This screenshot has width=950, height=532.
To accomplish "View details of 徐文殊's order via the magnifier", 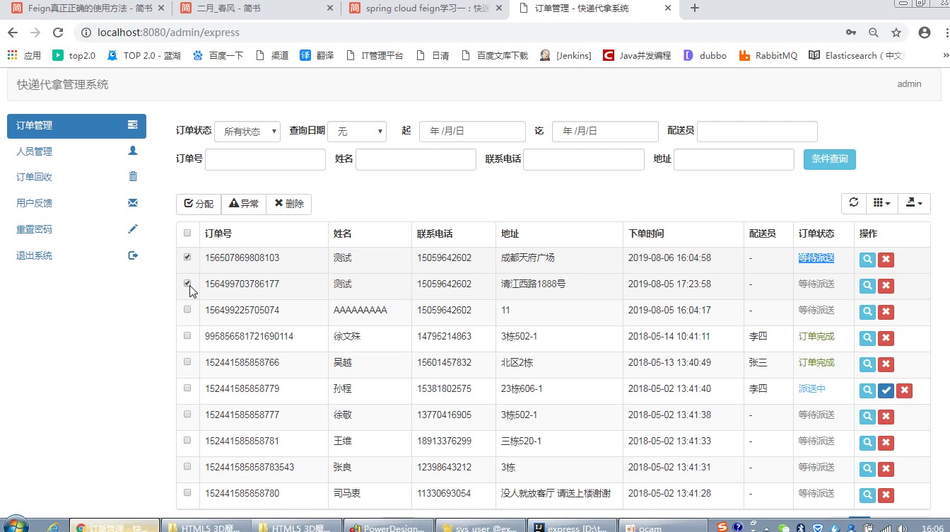I will point(867,338).
